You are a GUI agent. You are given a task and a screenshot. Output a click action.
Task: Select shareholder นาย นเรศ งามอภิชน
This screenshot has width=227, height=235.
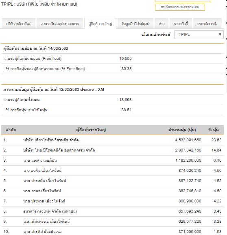pyautogui.click(x=40, y=160)
